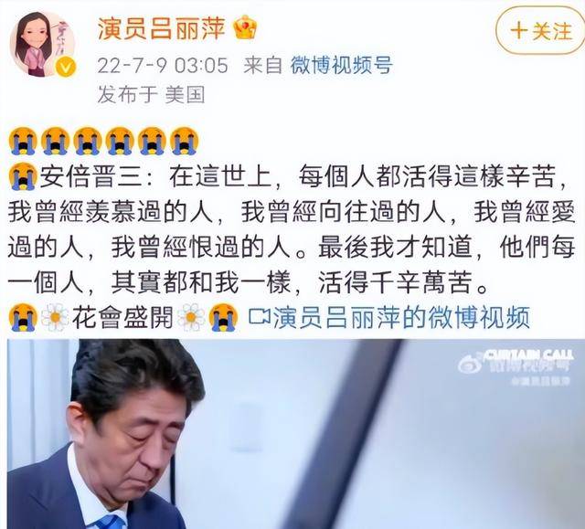Click the 发布于 美国 location text
585x529 pixels.
point(151,94)
